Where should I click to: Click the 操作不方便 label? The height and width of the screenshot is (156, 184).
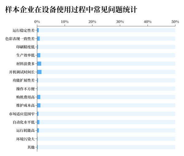(25, 89)
